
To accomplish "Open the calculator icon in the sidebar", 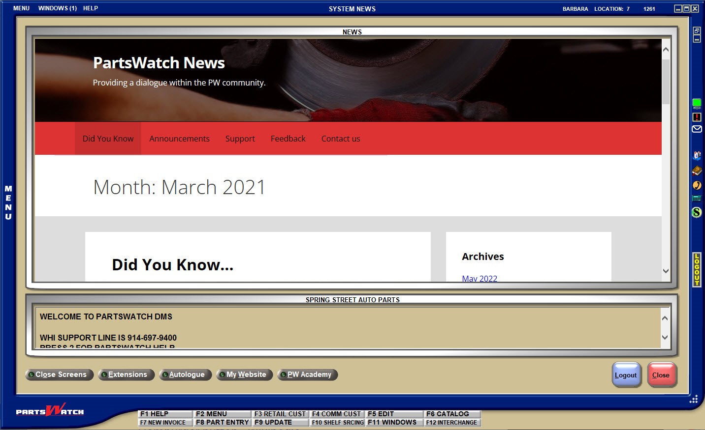I will [697, 199].
